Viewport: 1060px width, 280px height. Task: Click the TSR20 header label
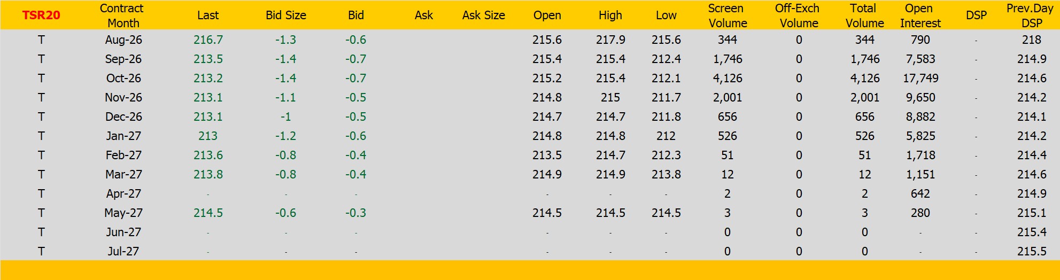(41, 15)
